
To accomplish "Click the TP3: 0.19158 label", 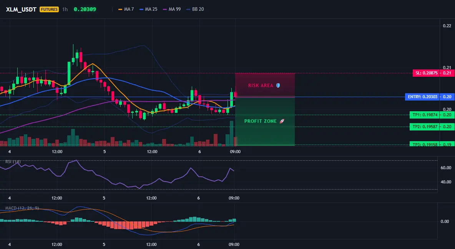I will pyautogui.click(x=425, y=144).
